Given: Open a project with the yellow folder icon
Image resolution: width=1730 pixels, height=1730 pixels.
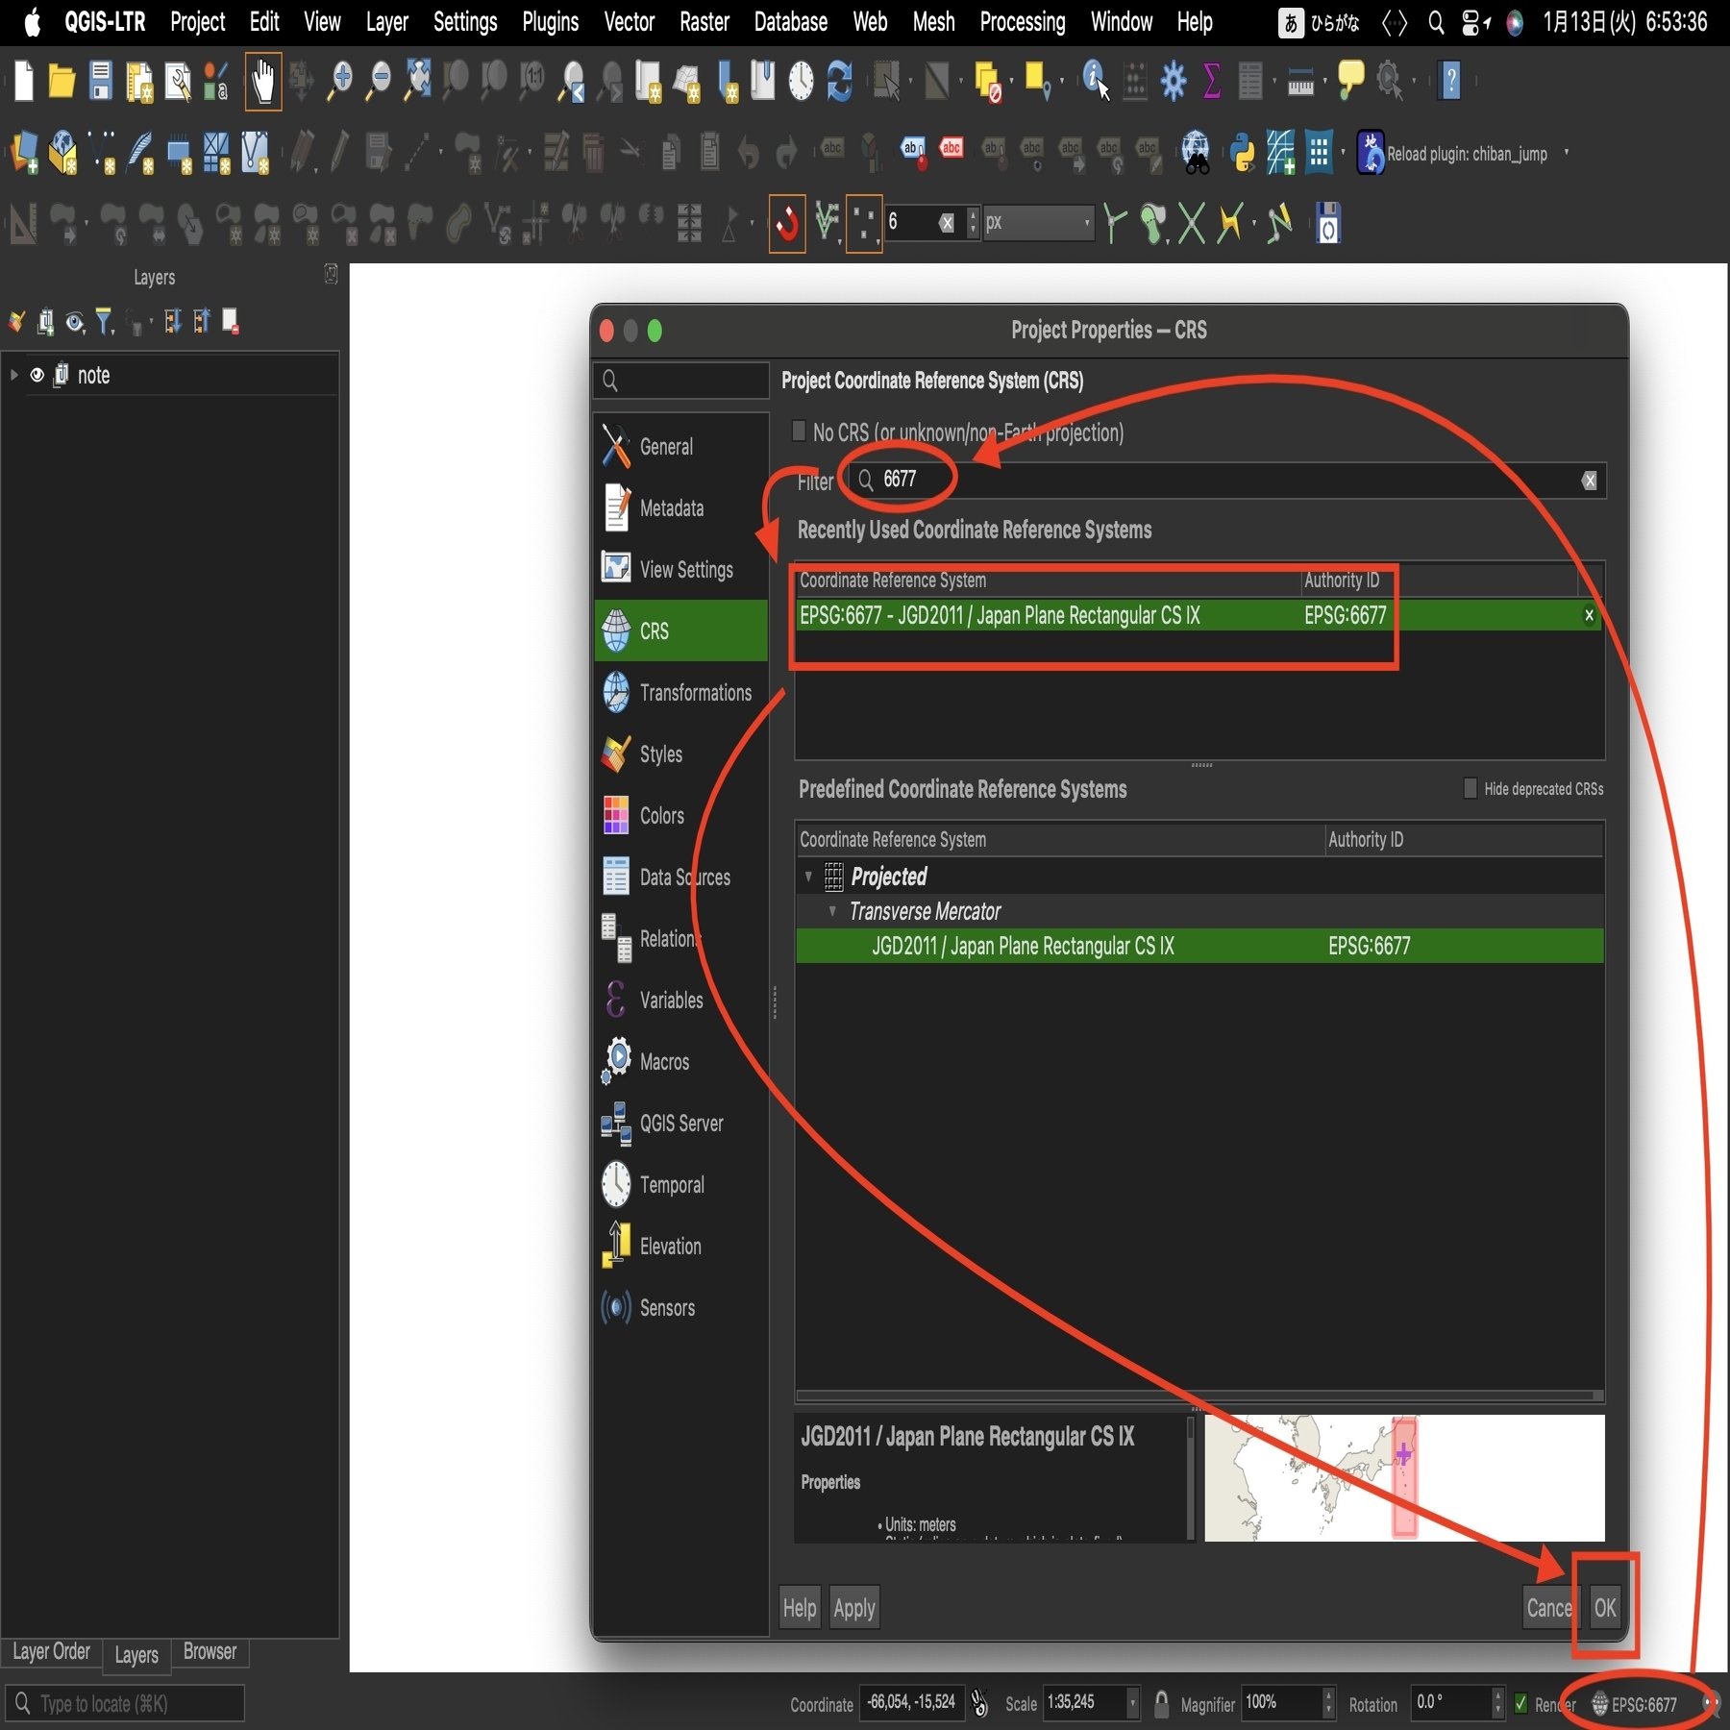Looking at the screenshot, I should 62,82.
